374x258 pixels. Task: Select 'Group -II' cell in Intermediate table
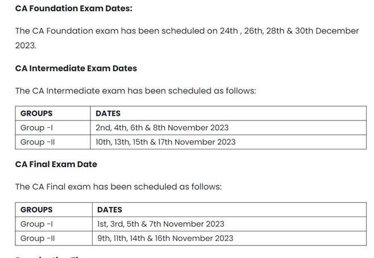38,142
